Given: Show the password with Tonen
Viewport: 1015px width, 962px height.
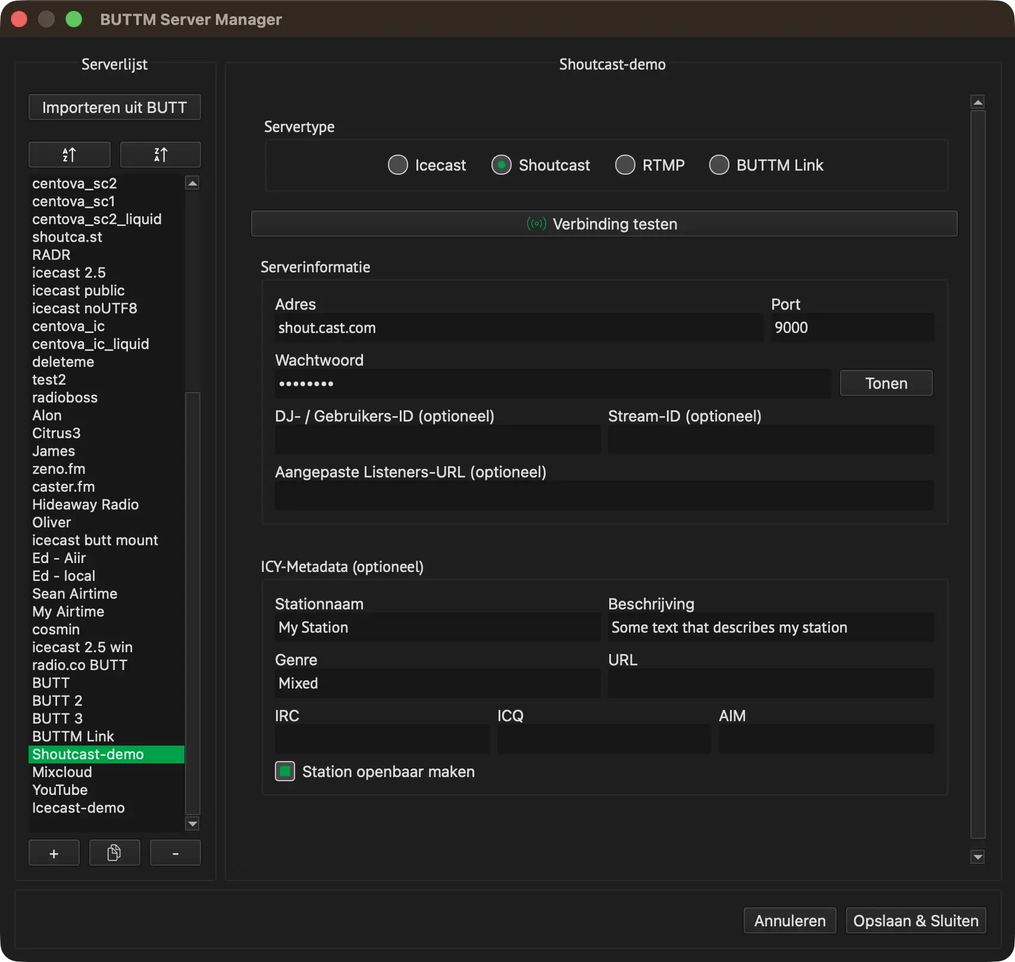Looking at the screenshot, I should [x=886, y=383].
